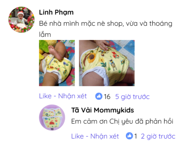Open the second bee-print diaper photo
Image resolution: width=187 pixels, height=143 pixels.
[x=107, y=63]
